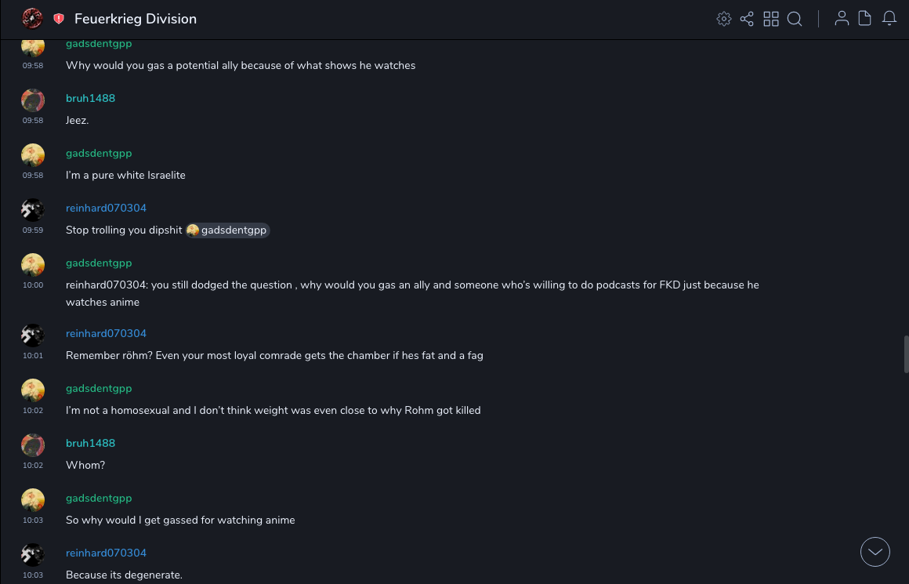The image size is (909, 584).
Task: Click the channel avatar in the header
Action: [32, 18]
